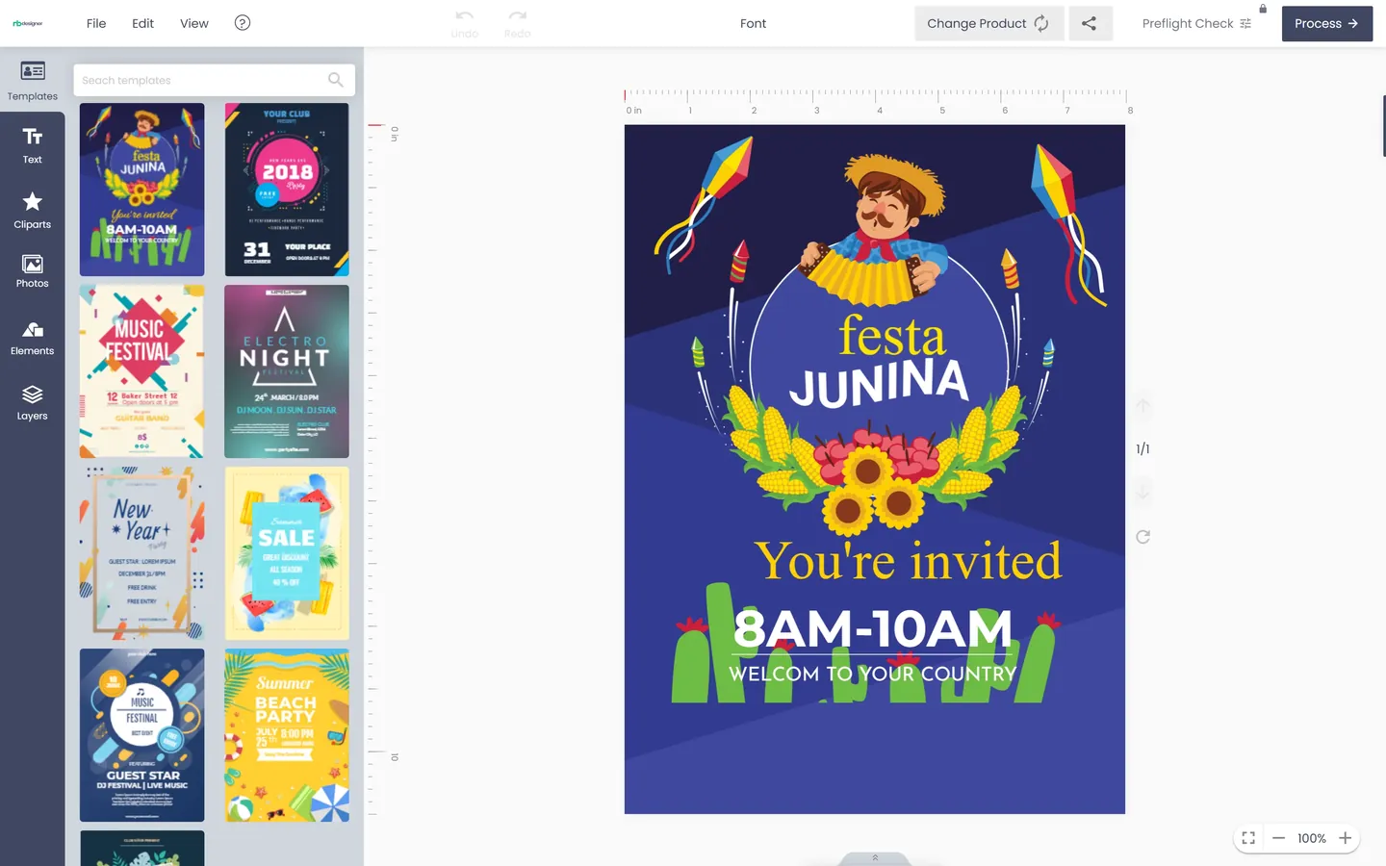
Task: Select the "You're invited" text on canvas
Action: click(909, 560)
